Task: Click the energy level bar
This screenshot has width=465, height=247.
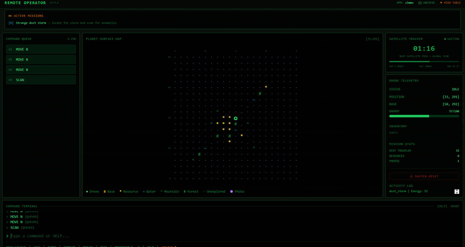Action: (424, 116)
